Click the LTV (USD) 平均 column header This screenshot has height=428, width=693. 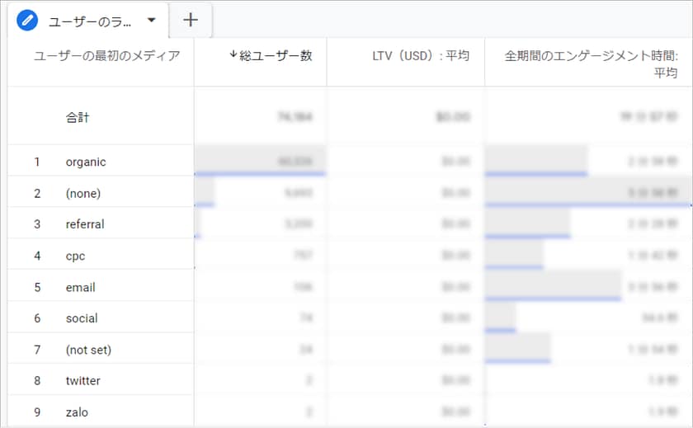pos(421,56)
